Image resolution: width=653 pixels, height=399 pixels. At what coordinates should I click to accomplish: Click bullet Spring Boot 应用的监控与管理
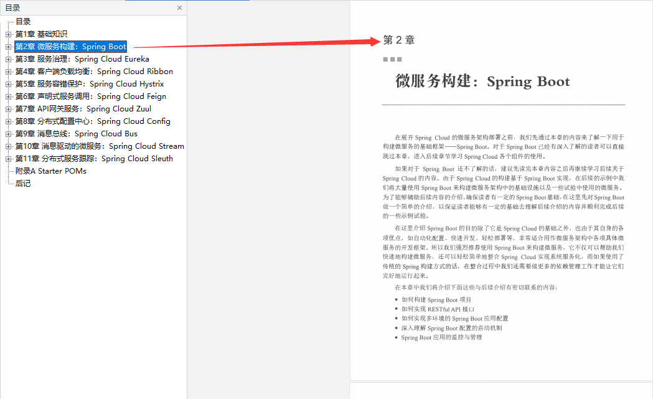tap(441, 337)
